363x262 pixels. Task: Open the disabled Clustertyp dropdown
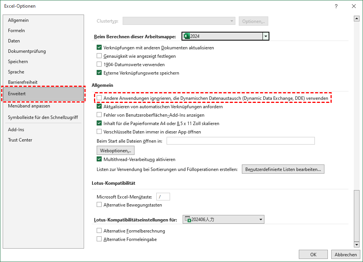(x=232, y=21)
